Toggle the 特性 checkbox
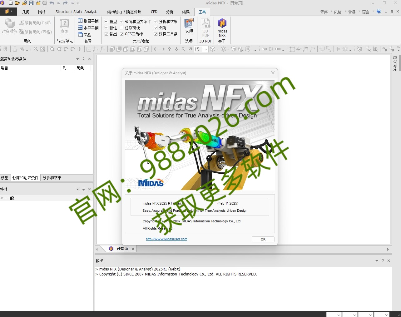Screen dimensions: 401x317 pyautogui.click(x=106, y=27)
